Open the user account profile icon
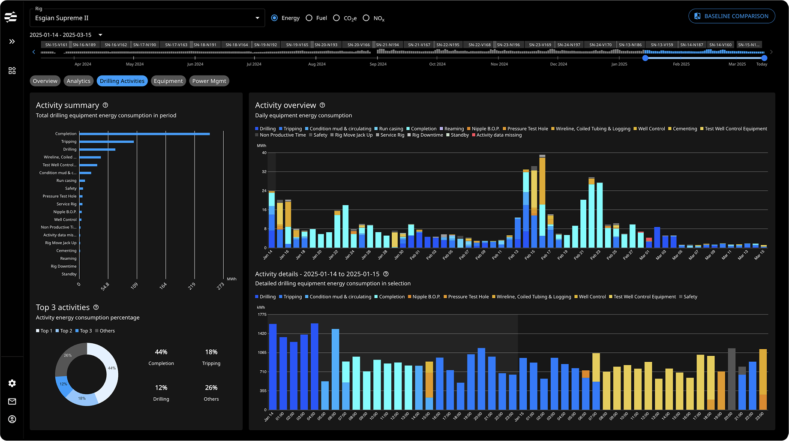Screen dimensions: 789x441 click(x=12, y=419)
